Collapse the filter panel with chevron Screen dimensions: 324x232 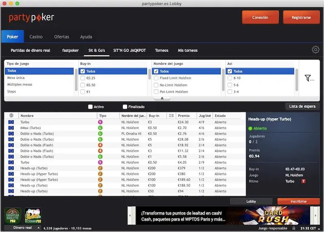(162, 98)
